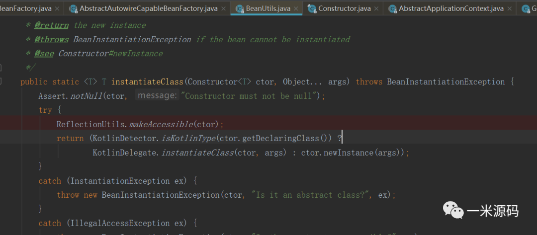The image size is (537, 235).
Task: Click the Constructor#newInstance Javadoc link
Action: (110, 53)
